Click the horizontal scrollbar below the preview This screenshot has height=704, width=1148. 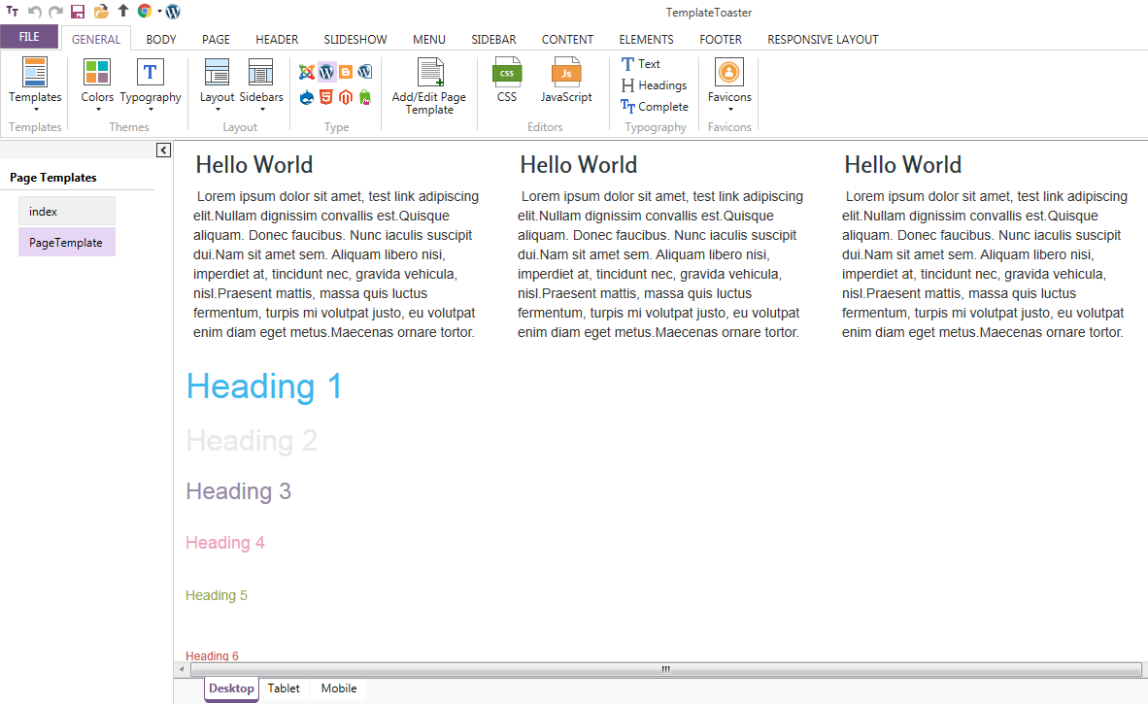665,669
